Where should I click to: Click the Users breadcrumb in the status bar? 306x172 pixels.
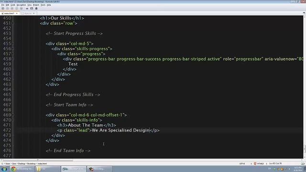click(8, 163)
